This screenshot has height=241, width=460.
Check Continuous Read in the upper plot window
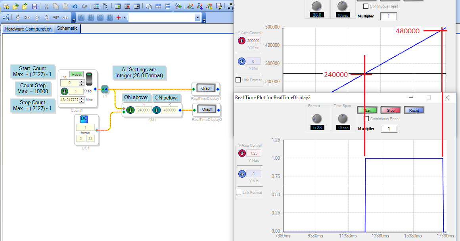tap(366, 6)
